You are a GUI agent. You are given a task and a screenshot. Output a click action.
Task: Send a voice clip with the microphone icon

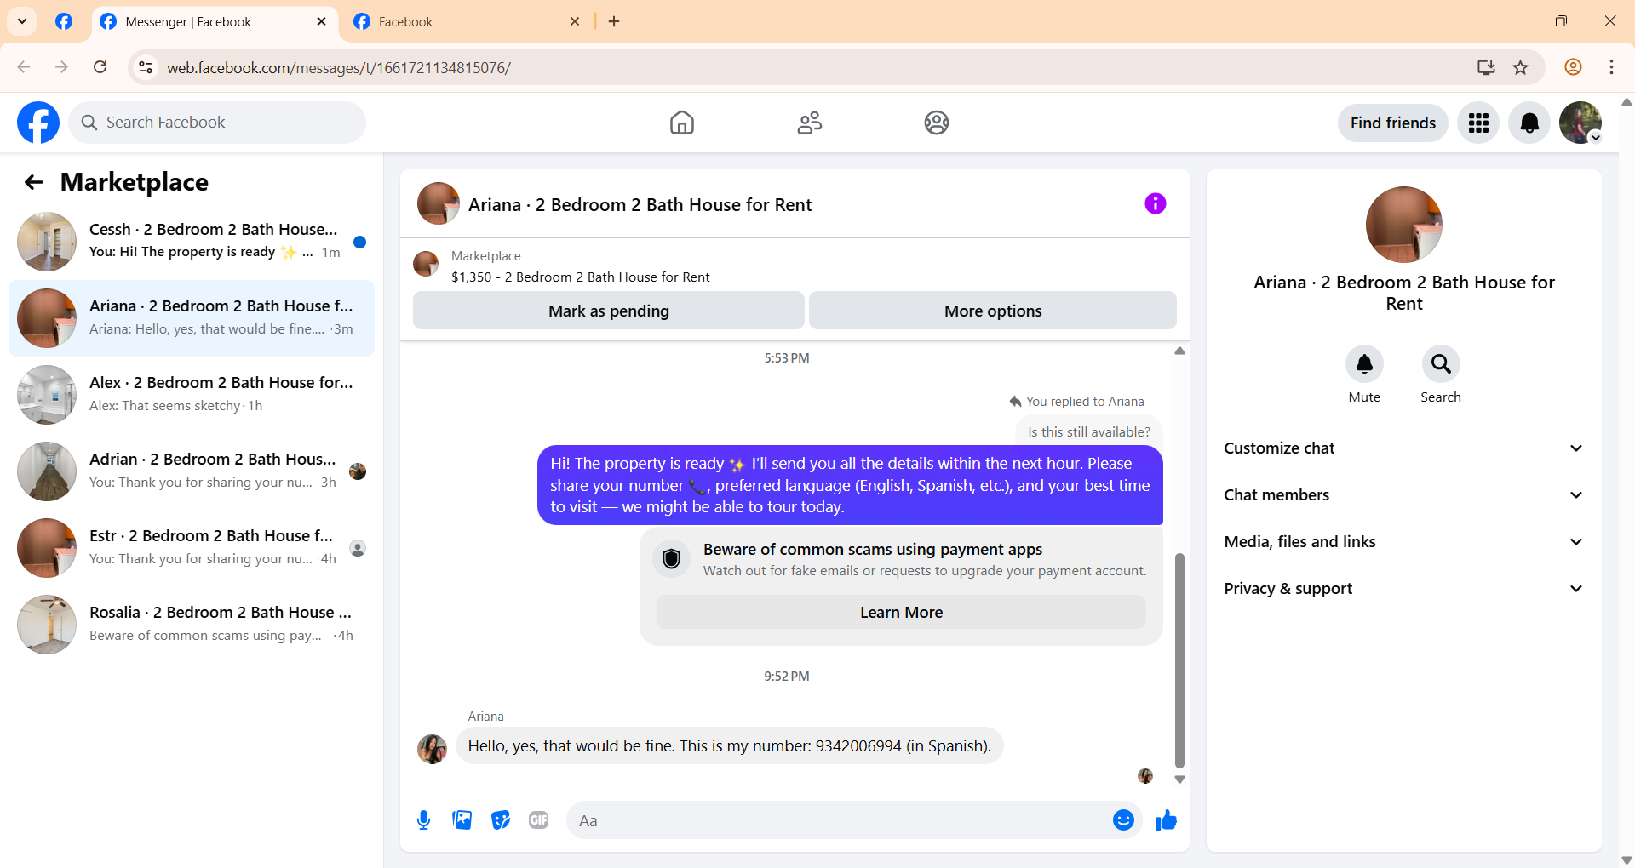pos(423,820)
